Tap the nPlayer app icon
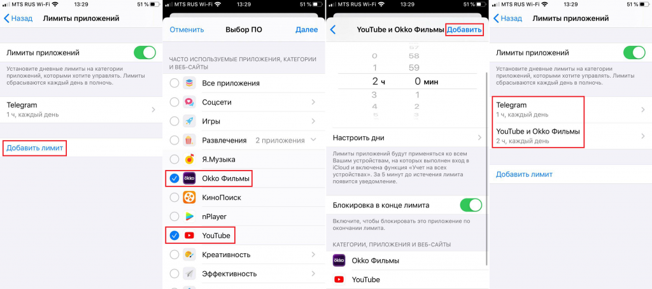 189,216
